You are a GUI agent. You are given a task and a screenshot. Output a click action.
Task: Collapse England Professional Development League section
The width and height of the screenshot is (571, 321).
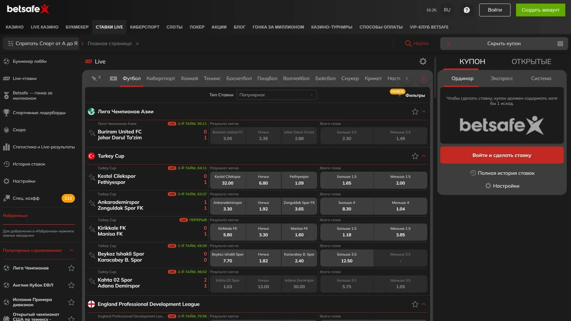point(424,304)
